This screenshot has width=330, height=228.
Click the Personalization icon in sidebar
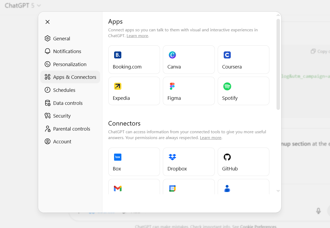coord(47,64)
